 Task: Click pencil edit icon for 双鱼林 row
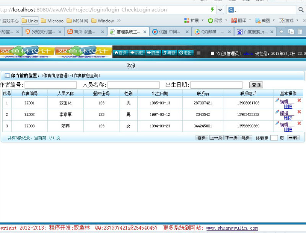click(x=277, y=100)
